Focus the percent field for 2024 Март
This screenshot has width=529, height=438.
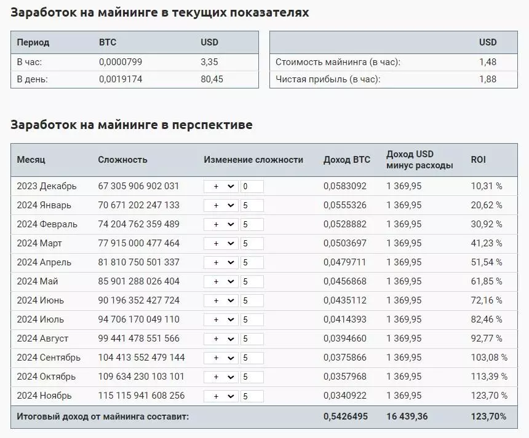pos(252,243)
